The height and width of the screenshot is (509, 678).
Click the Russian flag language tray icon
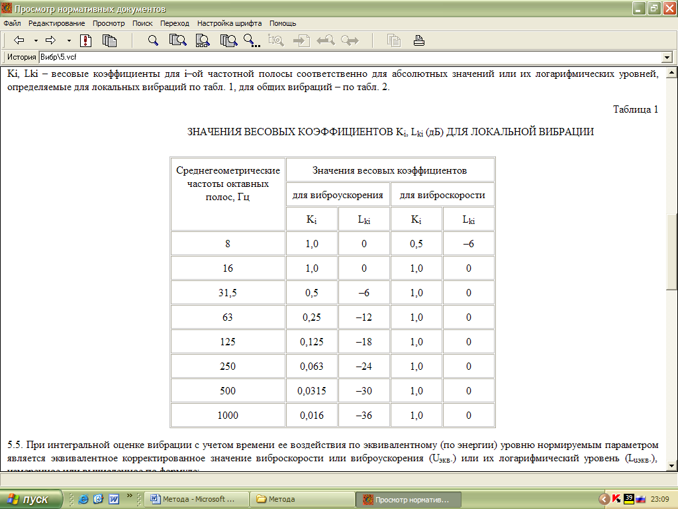coord(640,500)
